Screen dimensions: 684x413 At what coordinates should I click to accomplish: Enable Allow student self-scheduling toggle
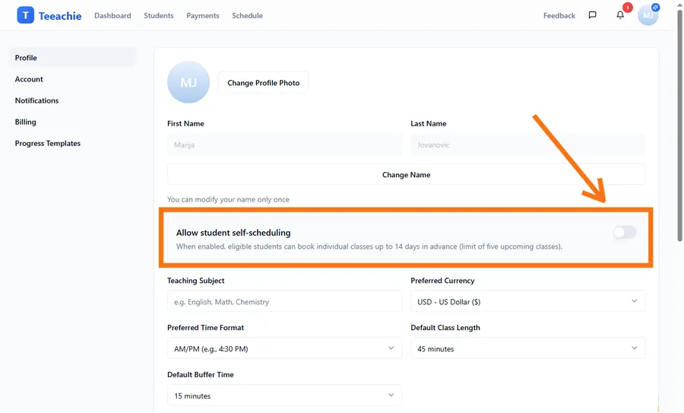[x=624, y=232]
